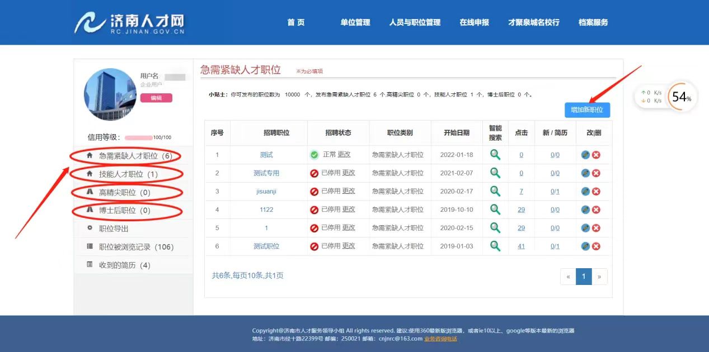Click magnifier search icon in jisuanji row
The image size is (709, 352).
click(x=495, y=191)
